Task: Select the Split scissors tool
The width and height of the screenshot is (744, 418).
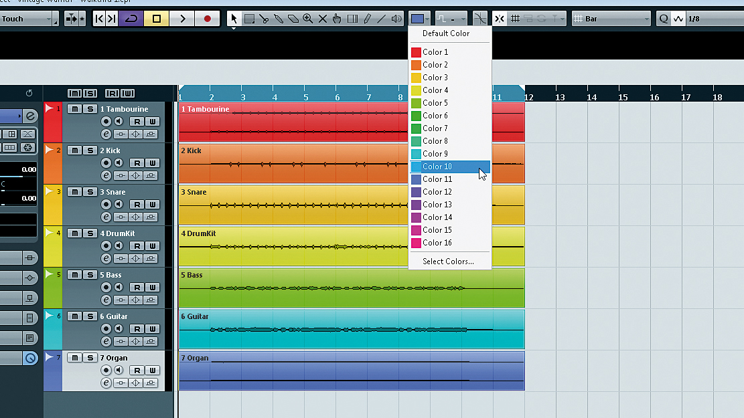Action: (x=264, y=19)
